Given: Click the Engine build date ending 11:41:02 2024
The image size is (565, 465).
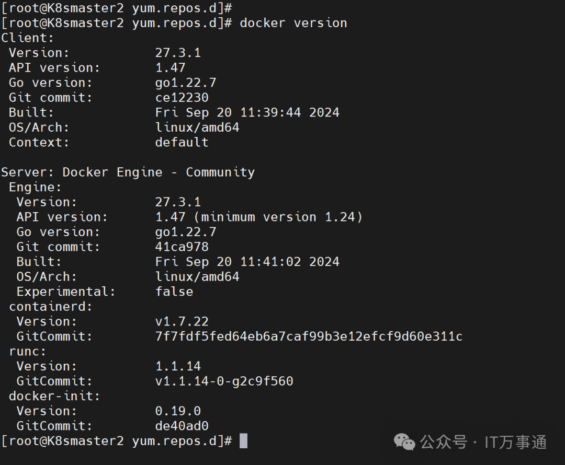Looking at the screenshot, I should coord(247,262).
